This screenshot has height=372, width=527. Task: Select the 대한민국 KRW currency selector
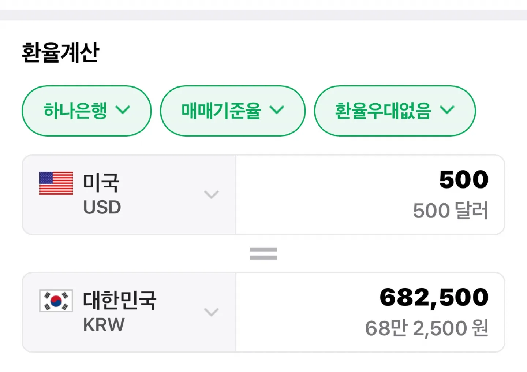point(129,312)
